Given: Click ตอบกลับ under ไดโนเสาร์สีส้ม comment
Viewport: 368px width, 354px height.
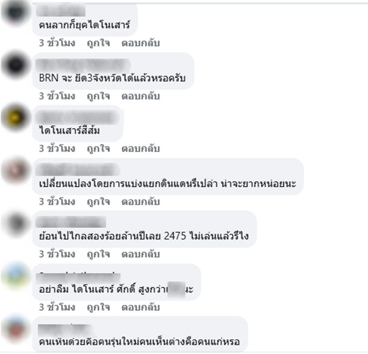Looking at the screenshot, I should [x=141, y=149].
